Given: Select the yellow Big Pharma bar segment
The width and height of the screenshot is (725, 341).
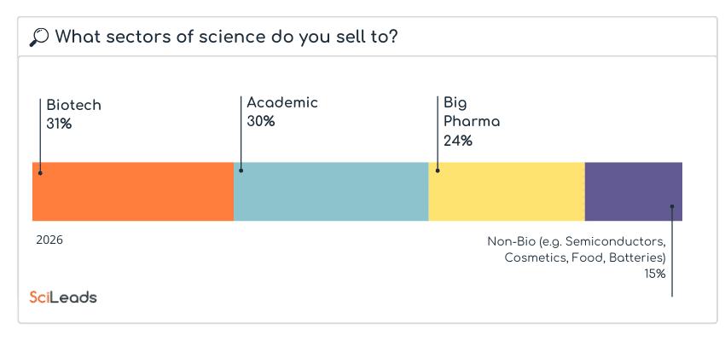Looking at the screenshot, I should click(x=507, y=192).
